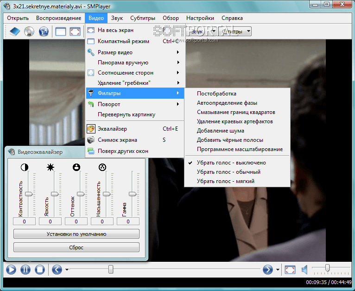Viewport: 355px width, 291px height.
Task: Toggle Смазывание границ квадратов filter
Action: tap(237, 112)
